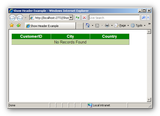
Task: Open a new blank tab
Action: [x=80, y=26]
